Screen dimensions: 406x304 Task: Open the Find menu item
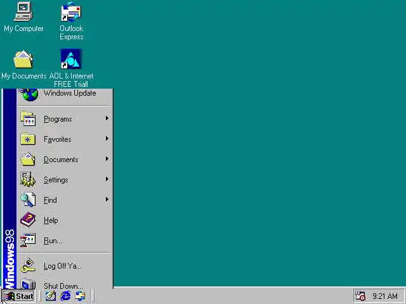(65, 199)
